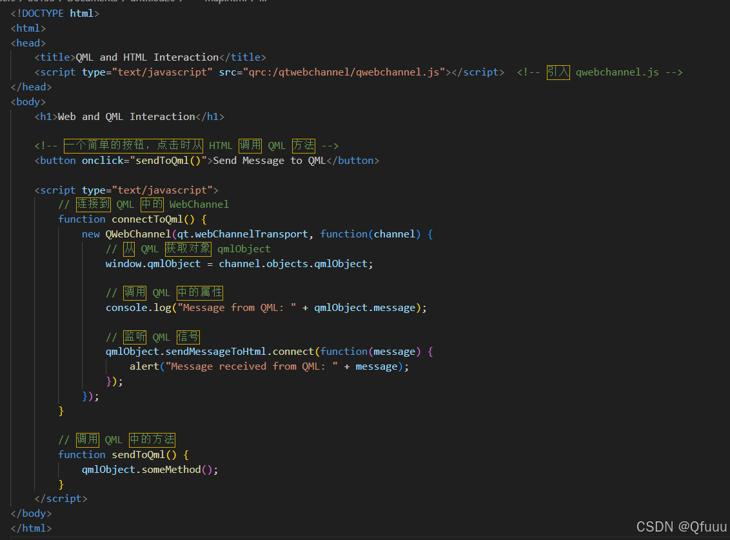
Task: Click the opening <h1> tag
Action: [x=46, y=117]
